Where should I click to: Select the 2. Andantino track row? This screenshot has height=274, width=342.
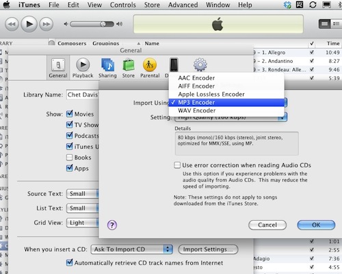point(298,61)
